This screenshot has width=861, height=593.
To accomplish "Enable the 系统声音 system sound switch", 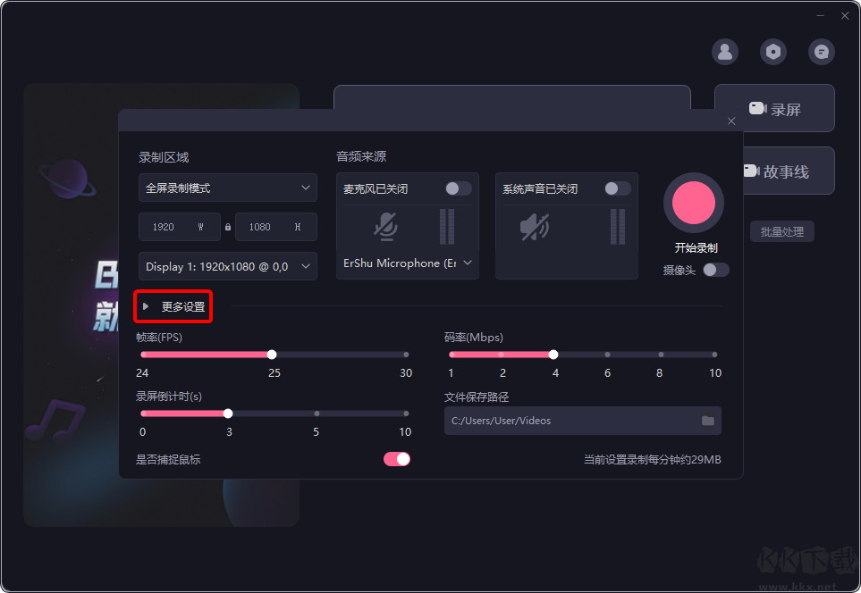I will pos(617,188).
